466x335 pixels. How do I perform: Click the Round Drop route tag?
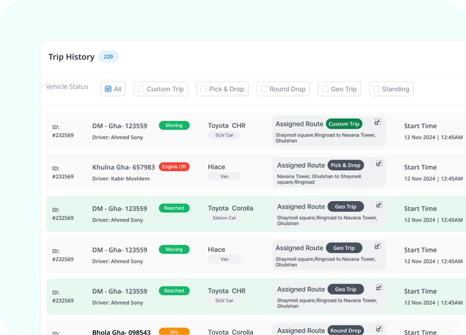346,330
